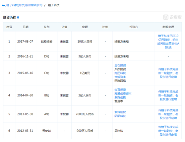Select date cell 2014-04-30

pyautogui.click(x=25, y=95)
